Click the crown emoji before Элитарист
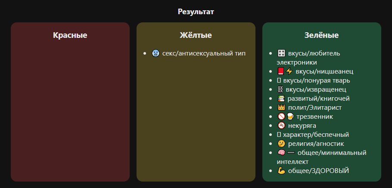 pyautogui.click(x=281, y=108)
